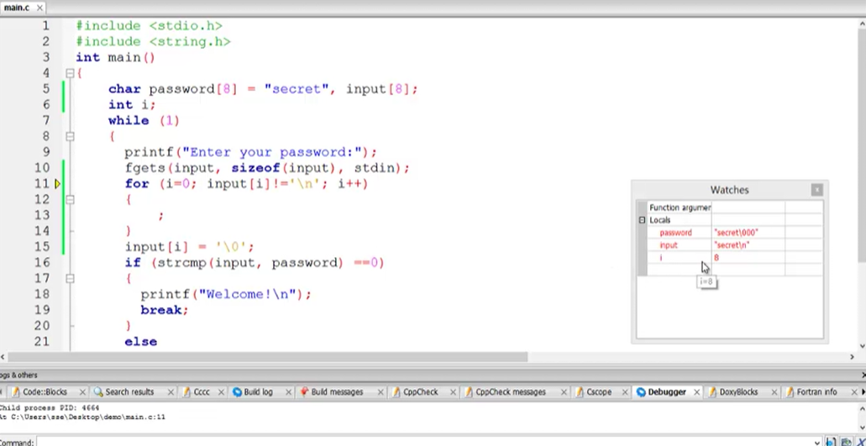Click the "secret\n" value in Watches

[732, 245]
